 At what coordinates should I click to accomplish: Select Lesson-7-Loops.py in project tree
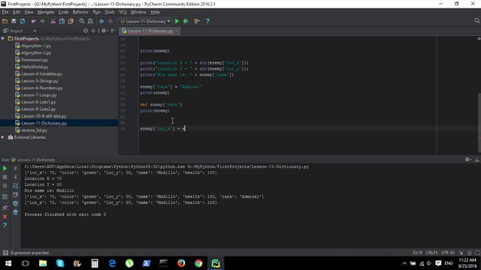click(39, 95)
